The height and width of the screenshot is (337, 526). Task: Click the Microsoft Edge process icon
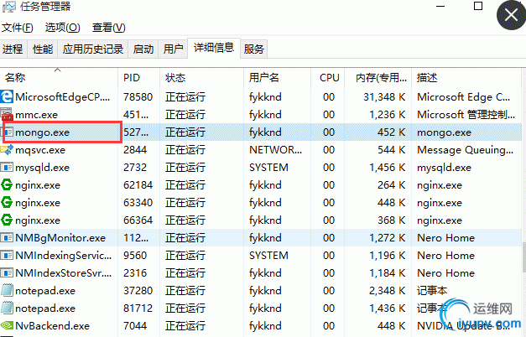(7, 96)
